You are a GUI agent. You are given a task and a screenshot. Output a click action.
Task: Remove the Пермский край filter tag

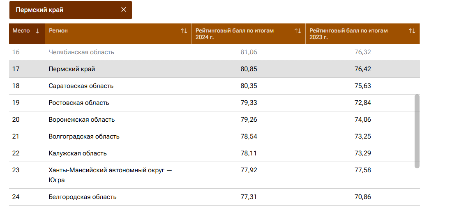pyautogui.click(x=123, y=10)
